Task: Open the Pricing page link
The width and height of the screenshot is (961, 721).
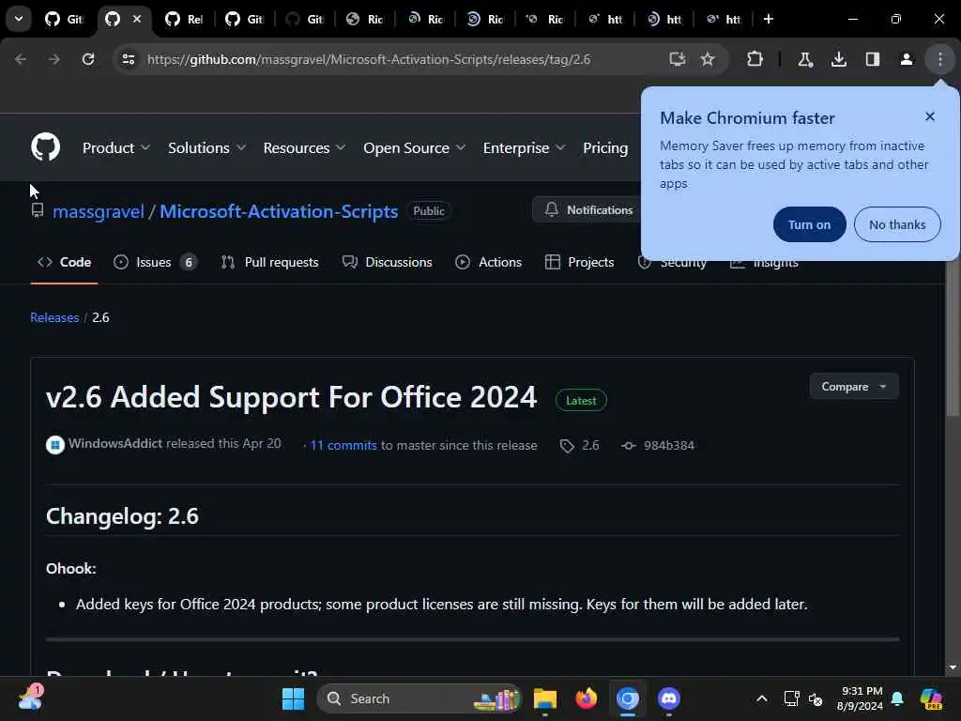Action: 605,147
